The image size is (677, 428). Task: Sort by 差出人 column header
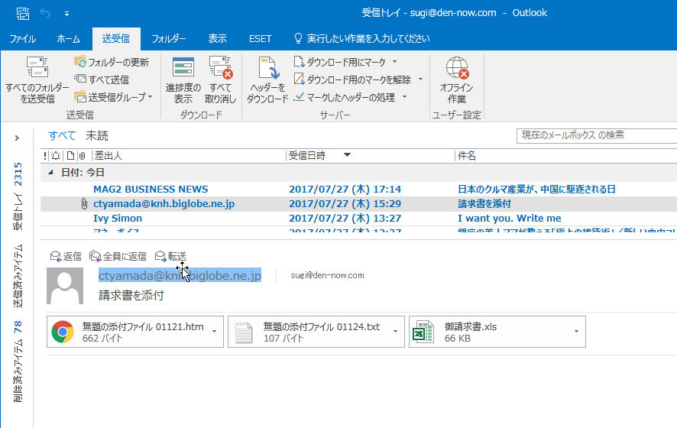pos(109,156)
